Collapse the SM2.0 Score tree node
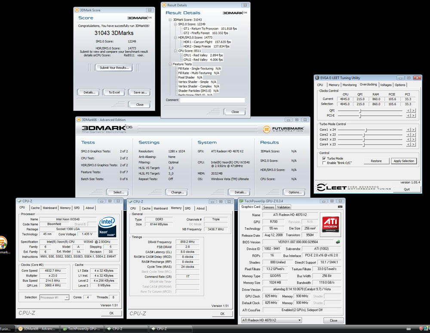Viewport: 430px width, 333px height. pos(175,24)
